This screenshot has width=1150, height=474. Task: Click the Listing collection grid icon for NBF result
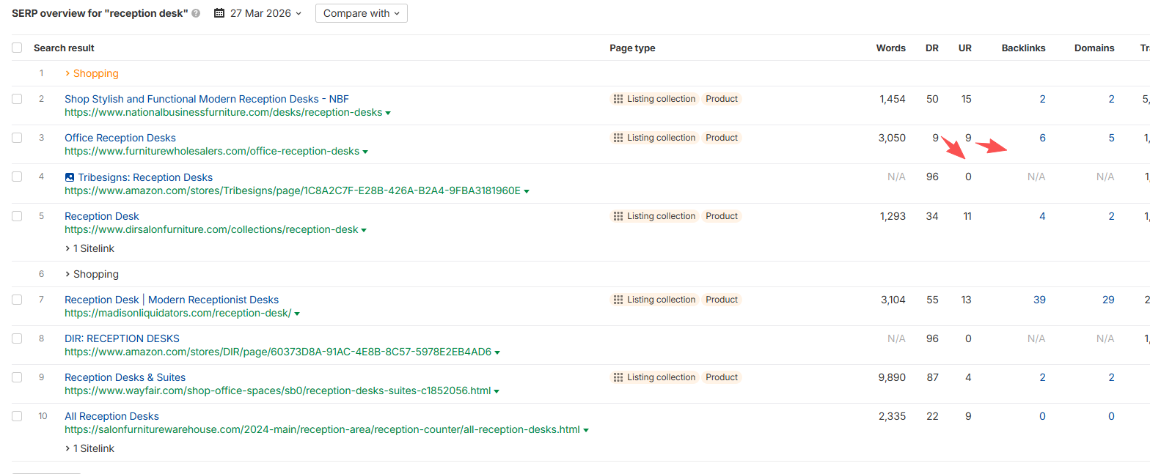coord(618,99)
